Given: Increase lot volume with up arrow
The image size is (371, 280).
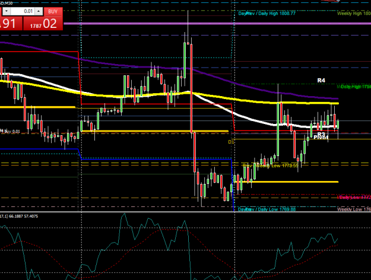Looking at the screenshot, I should (39, 11).
